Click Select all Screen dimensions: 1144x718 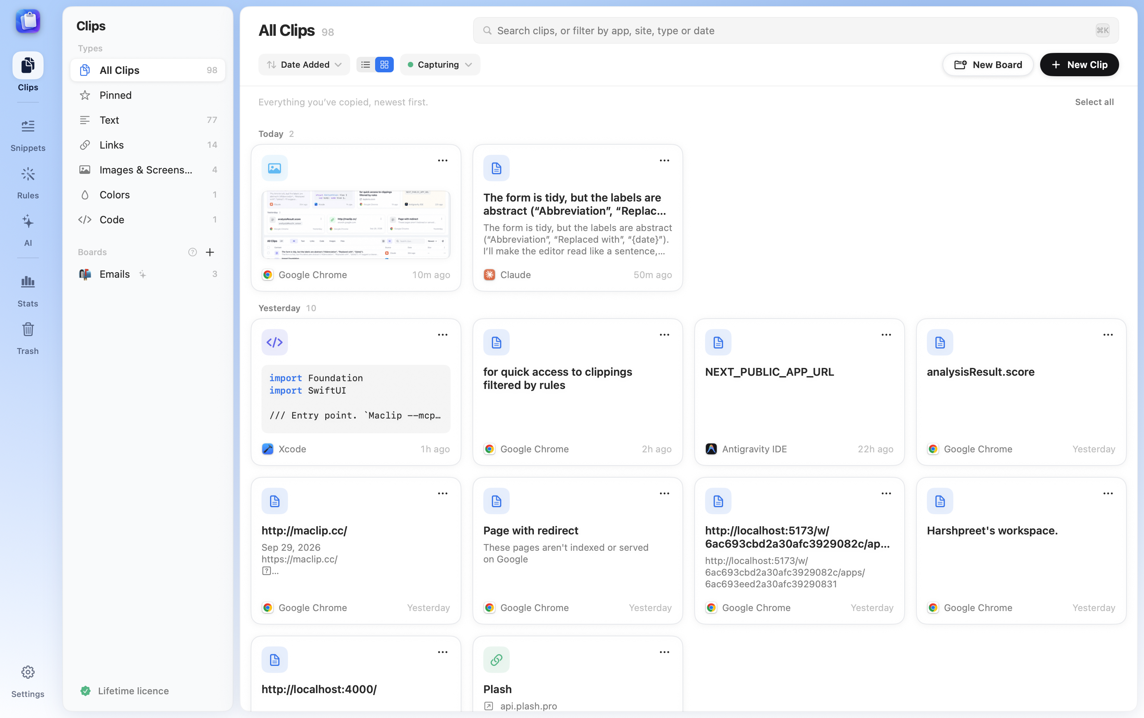(x=1094, y=102)
